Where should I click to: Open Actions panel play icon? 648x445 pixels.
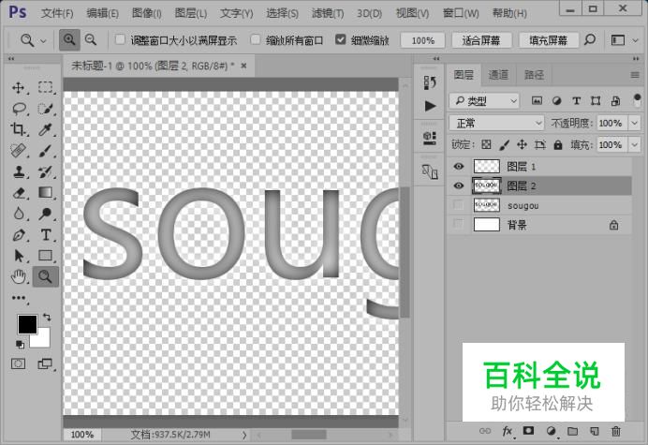click(430, 106)
